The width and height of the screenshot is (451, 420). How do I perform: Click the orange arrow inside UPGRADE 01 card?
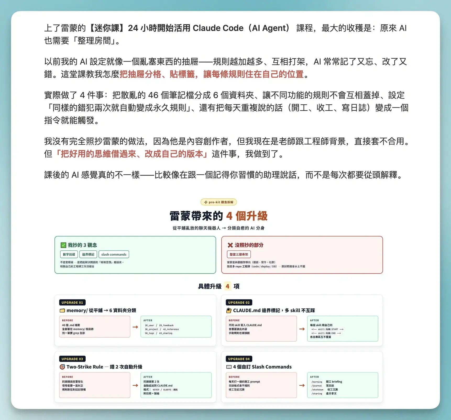click(135, 327)
